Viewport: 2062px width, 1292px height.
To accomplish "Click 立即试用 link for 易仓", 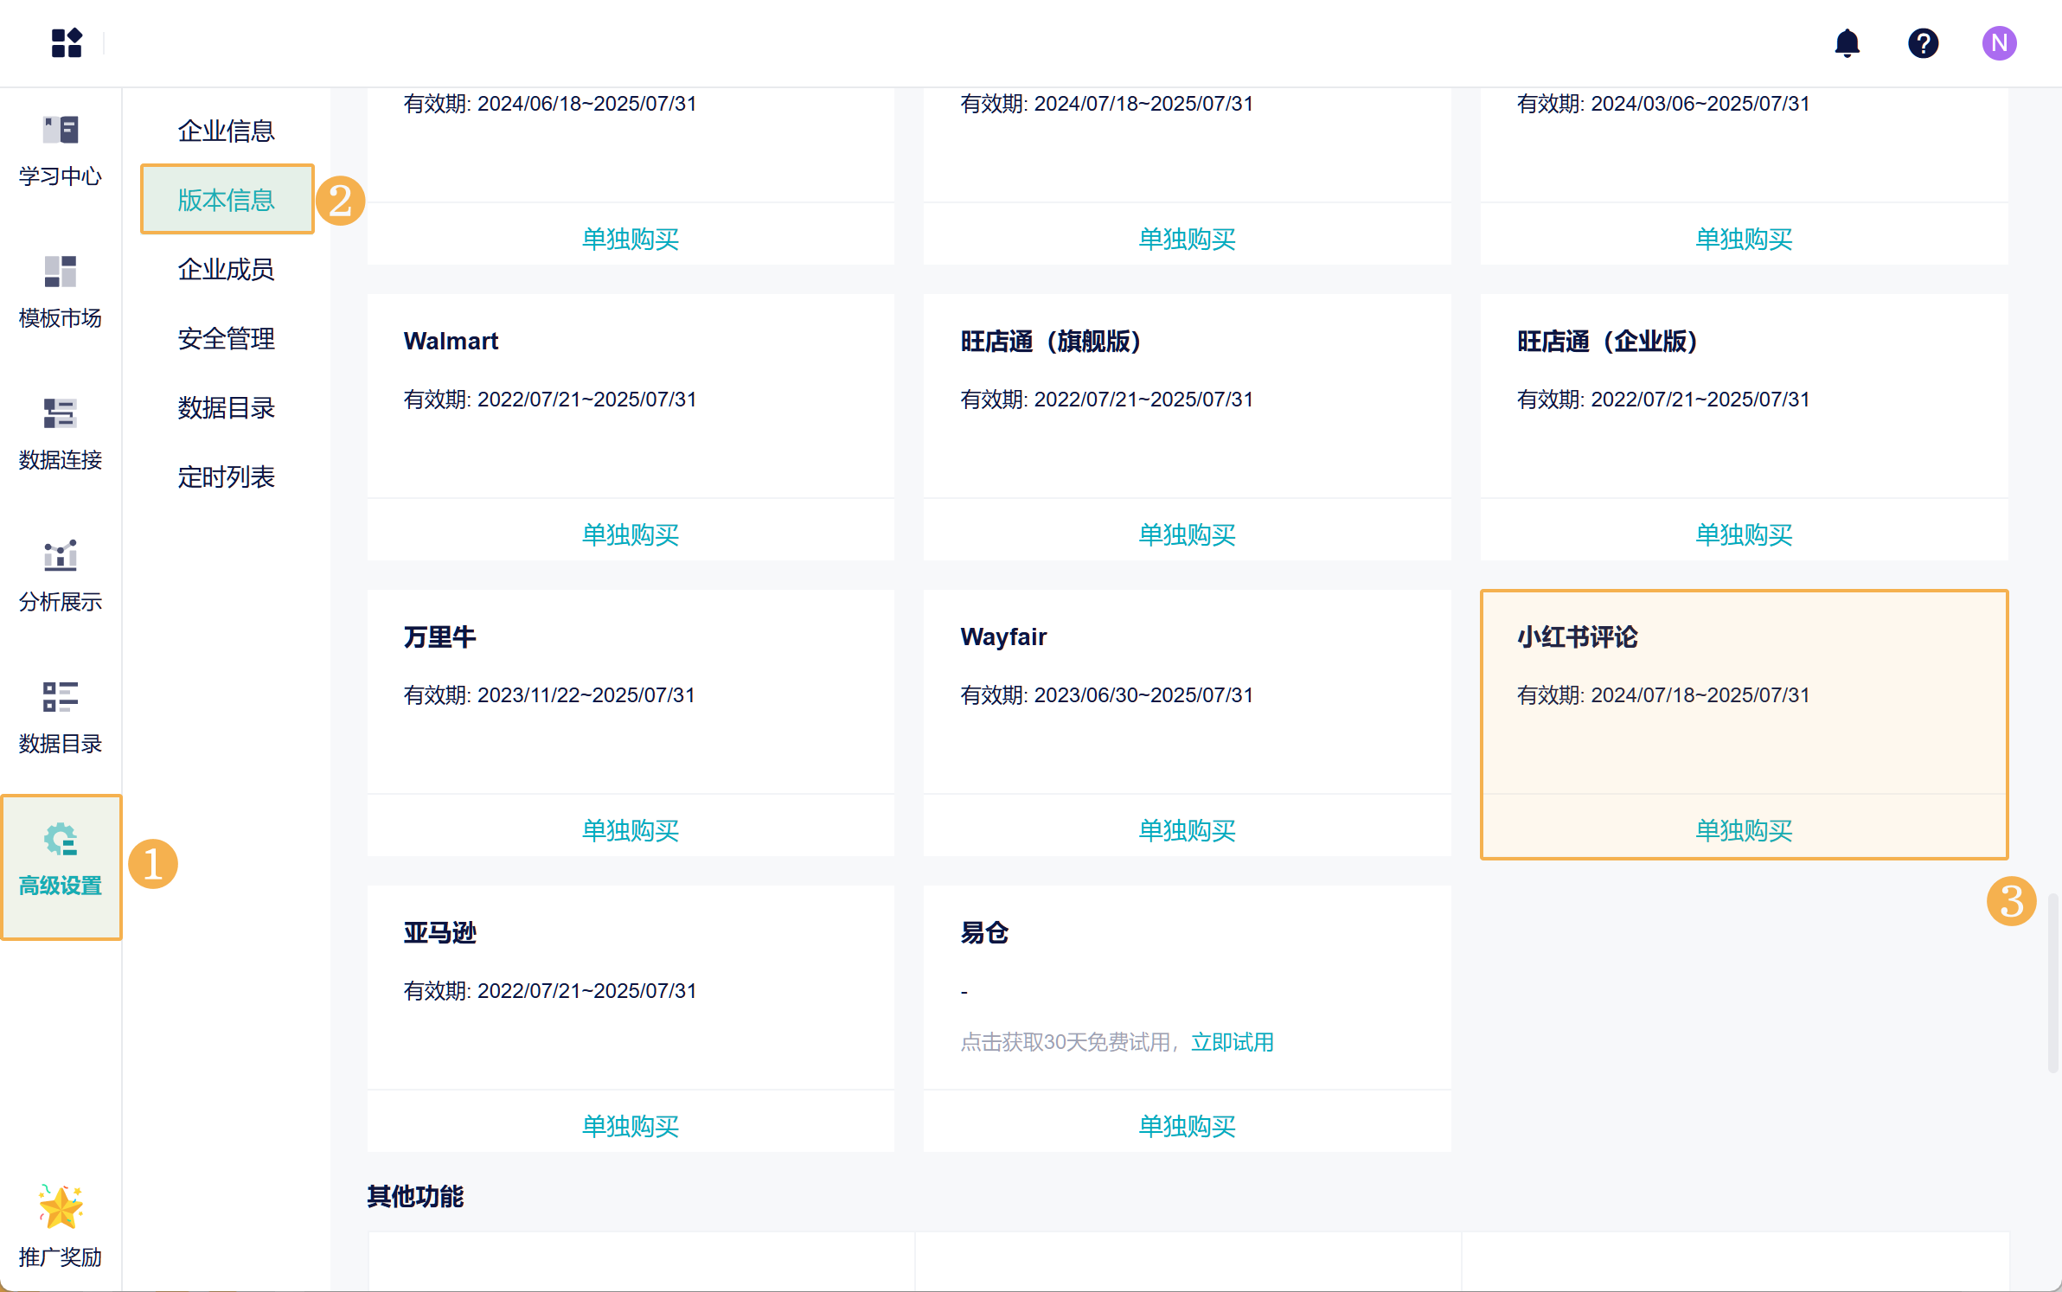I will click(1232, 1042).
